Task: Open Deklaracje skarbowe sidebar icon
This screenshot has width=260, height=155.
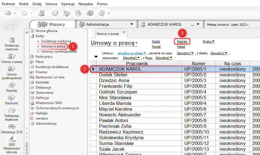Action: 11,110
